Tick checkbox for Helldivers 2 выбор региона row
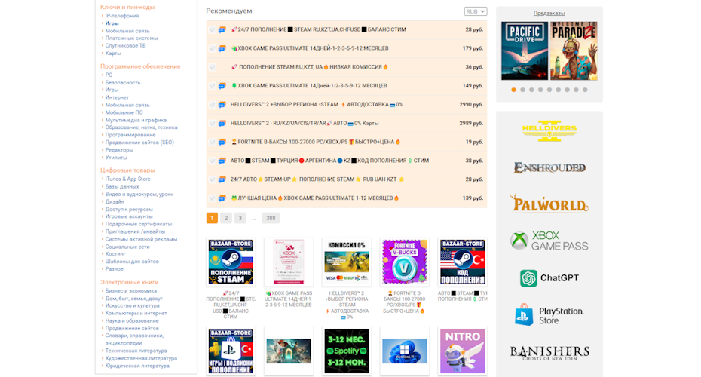The width and height of the screenshot is (701, 377). pyautogui.click(x=213, y=105)
